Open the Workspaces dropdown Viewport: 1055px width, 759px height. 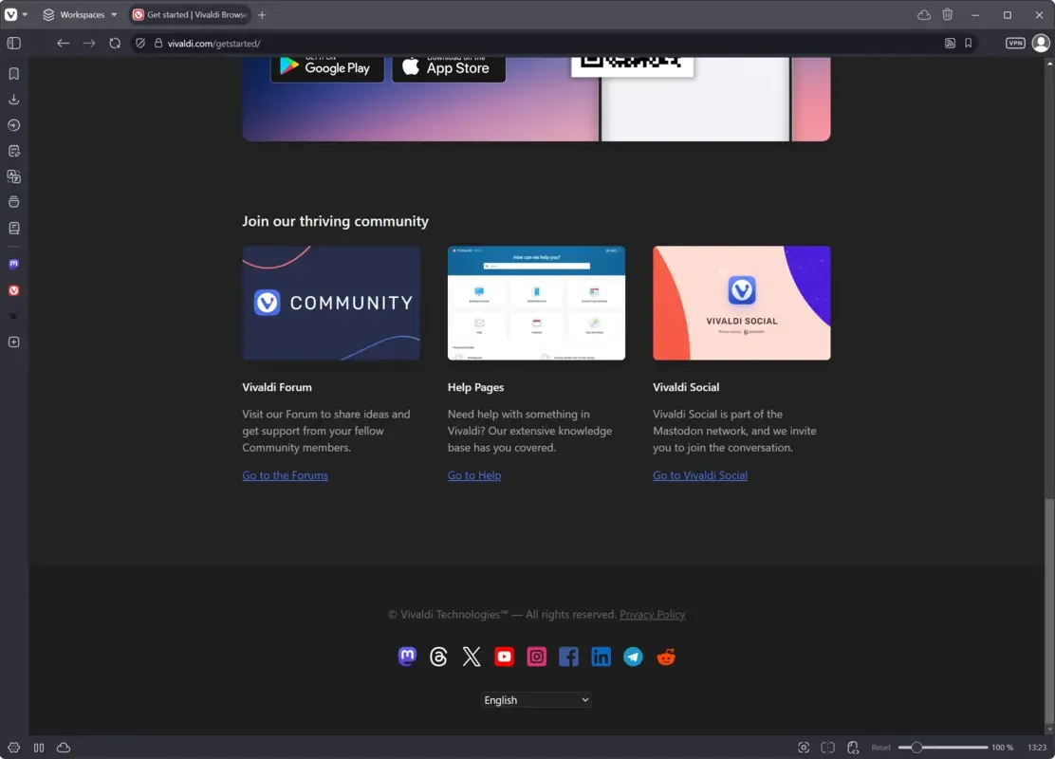click(x=80, y=14)
